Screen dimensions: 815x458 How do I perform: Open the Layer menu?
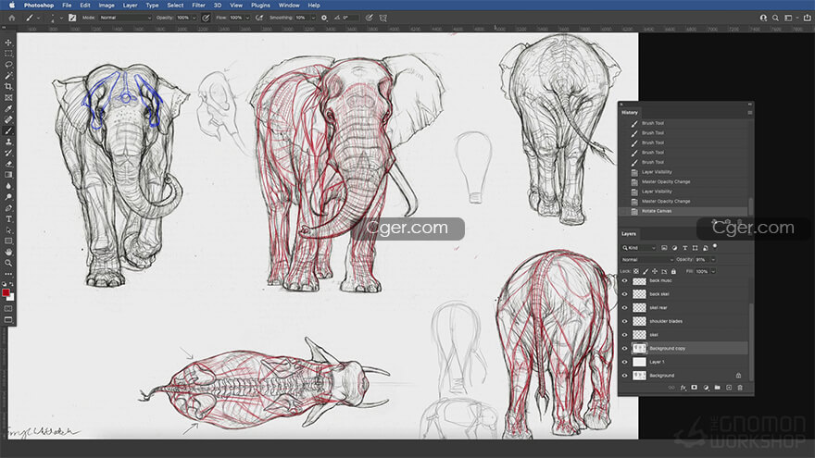[x=130, y=6]
